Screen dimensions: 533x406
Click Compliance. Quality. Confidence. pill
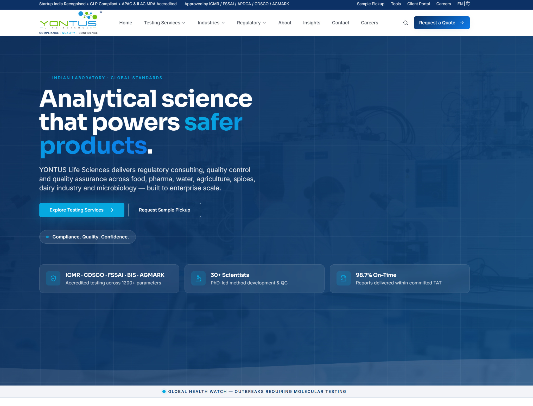click(x=87, y=237)
